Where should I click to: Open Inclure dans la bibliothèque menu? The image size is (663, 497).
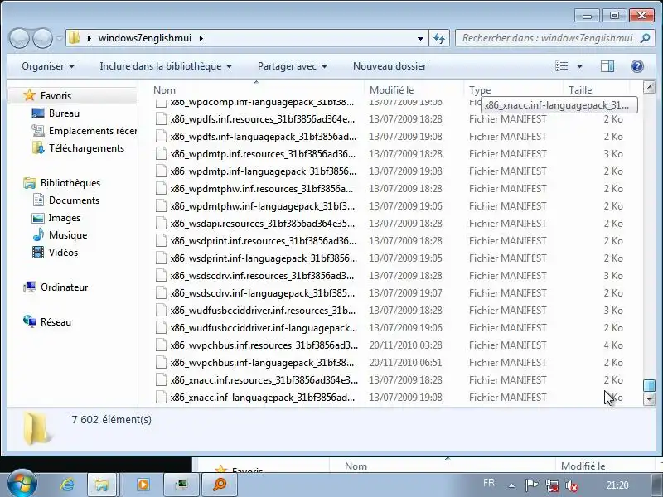coord(166,66)
